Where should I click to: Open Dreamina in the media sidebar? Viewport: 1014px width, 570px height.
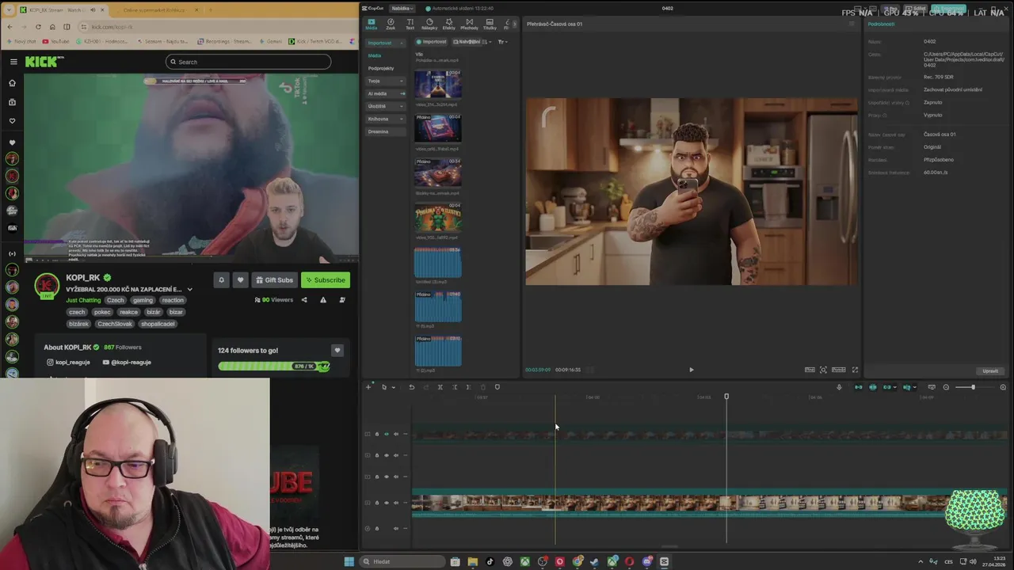point(386,131)
